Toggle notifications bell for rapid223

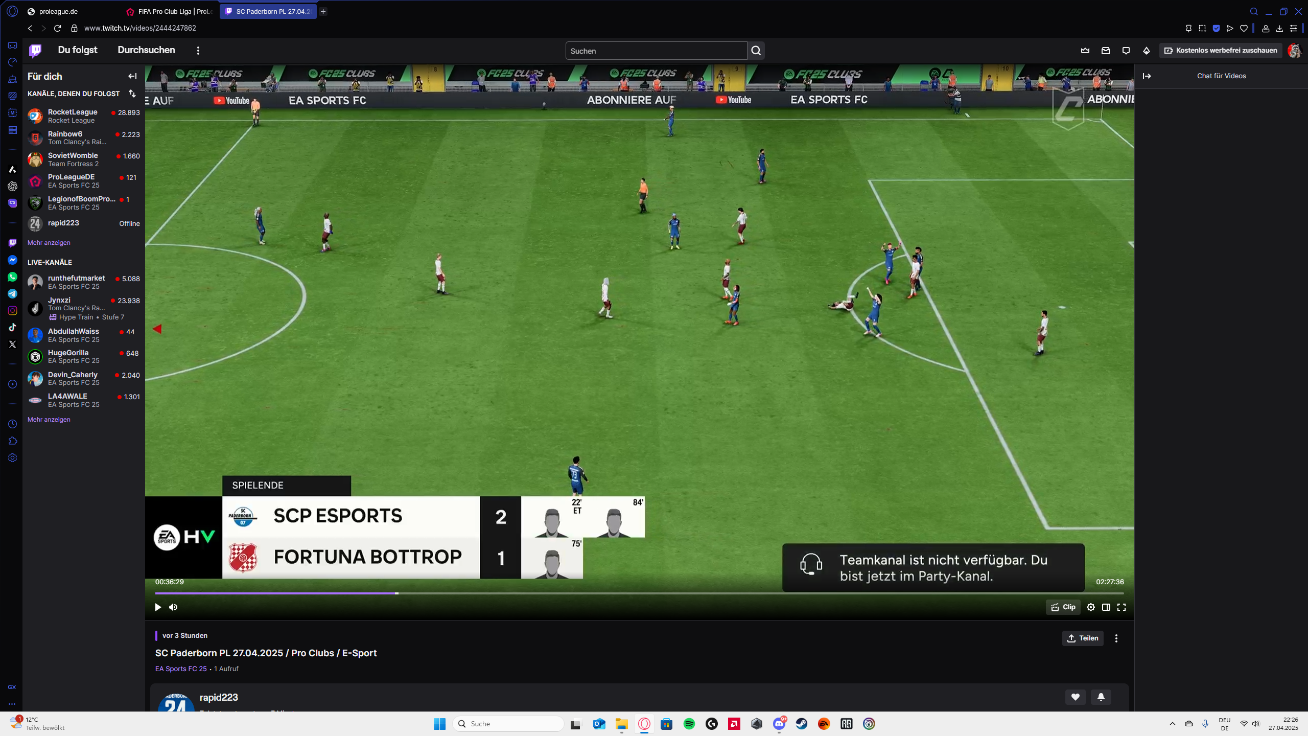1101,697
